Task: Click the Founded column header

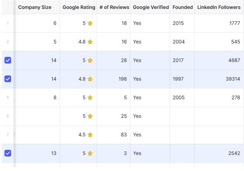Action: pos(183,7)
